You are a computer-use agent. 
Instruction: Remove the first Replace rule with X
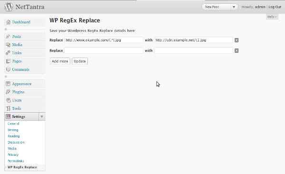pyautogui.click(x=237, y=40)
